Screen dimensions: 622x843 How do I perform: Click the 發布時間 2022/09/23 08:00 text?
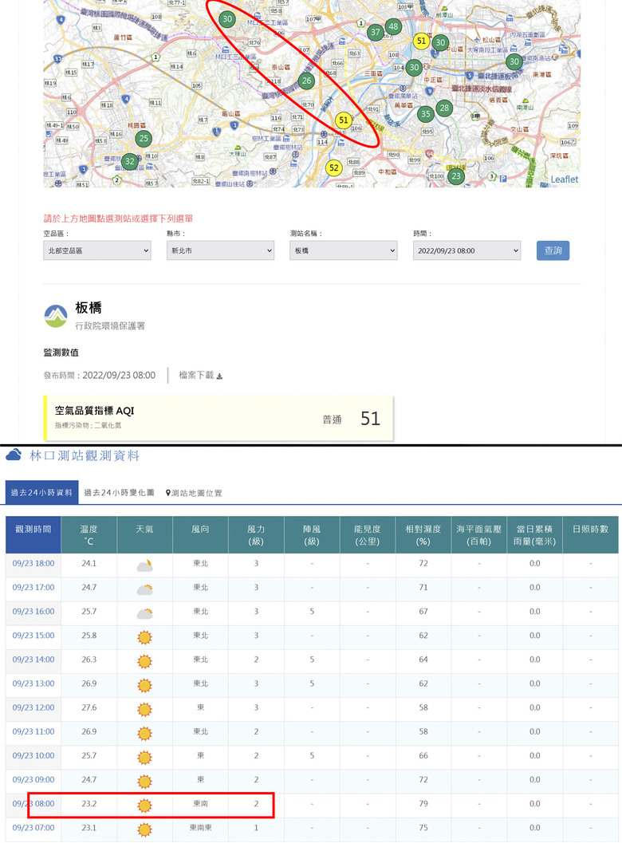100,376
